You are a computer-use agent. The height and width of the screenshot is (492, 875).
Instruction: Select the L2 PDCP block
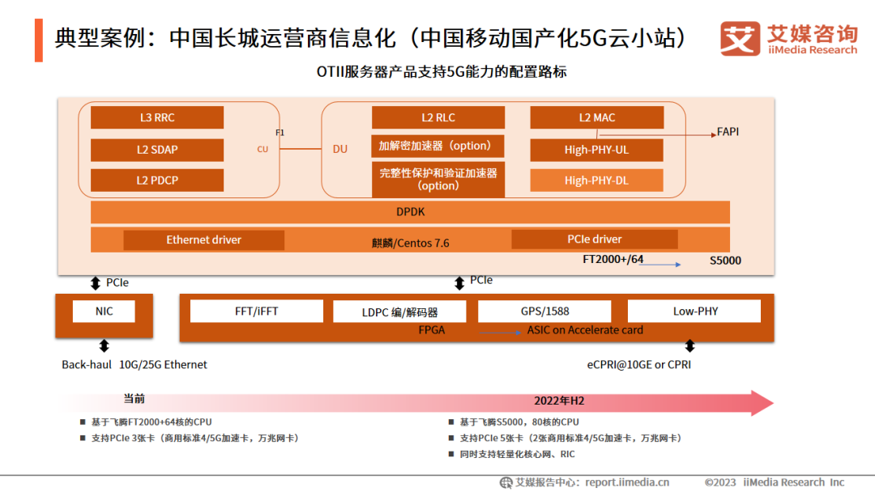coord(157,180)
